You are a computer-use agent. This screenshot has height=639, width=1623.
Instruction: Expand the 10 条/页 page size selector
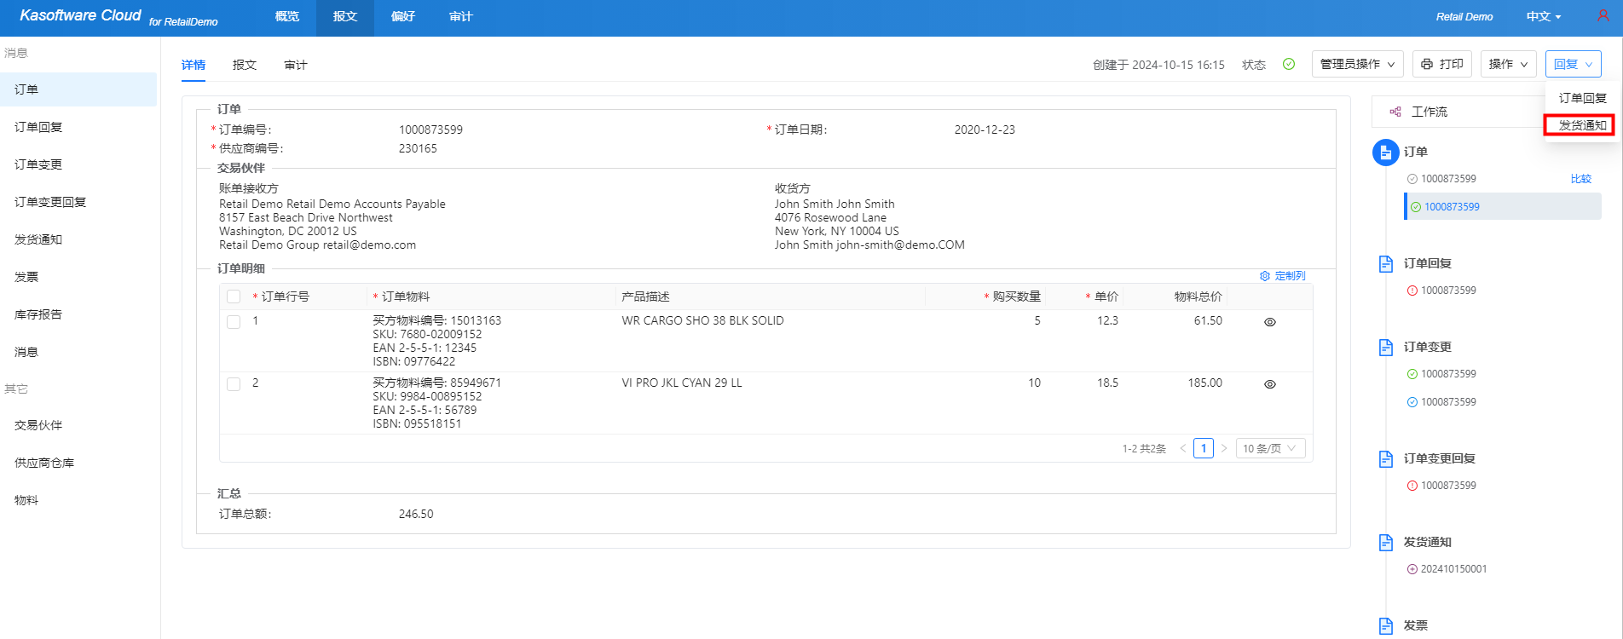tap(1269, 448)
